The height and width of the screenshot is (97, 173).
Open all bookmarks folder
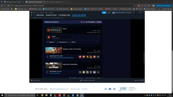coord(167,9)
